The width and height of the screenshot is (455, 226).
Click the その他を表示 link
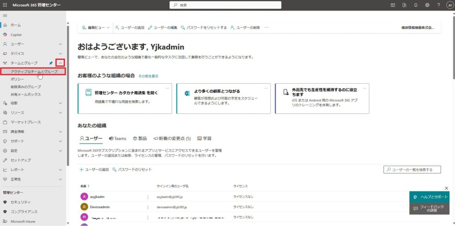point(148,76)
